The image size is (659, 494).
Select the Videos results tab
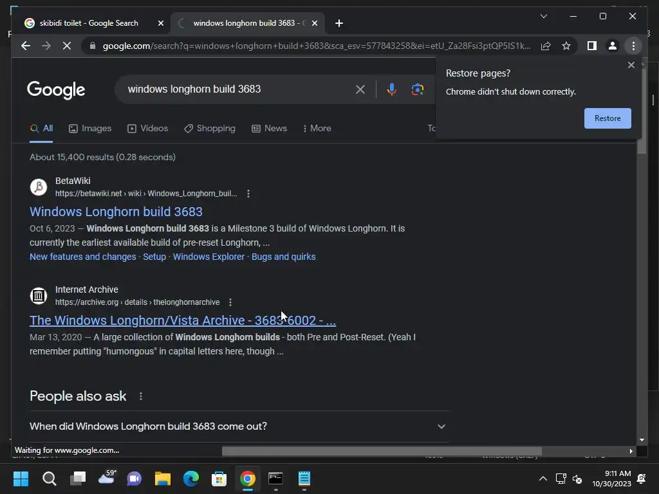pos(147,128)
